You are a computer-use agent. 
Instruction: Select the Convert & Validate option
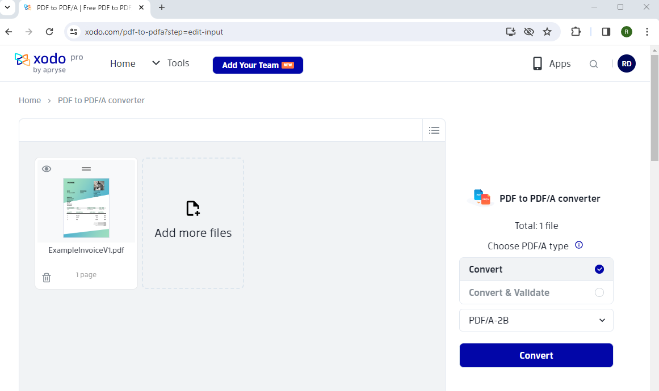coord(536,292)
